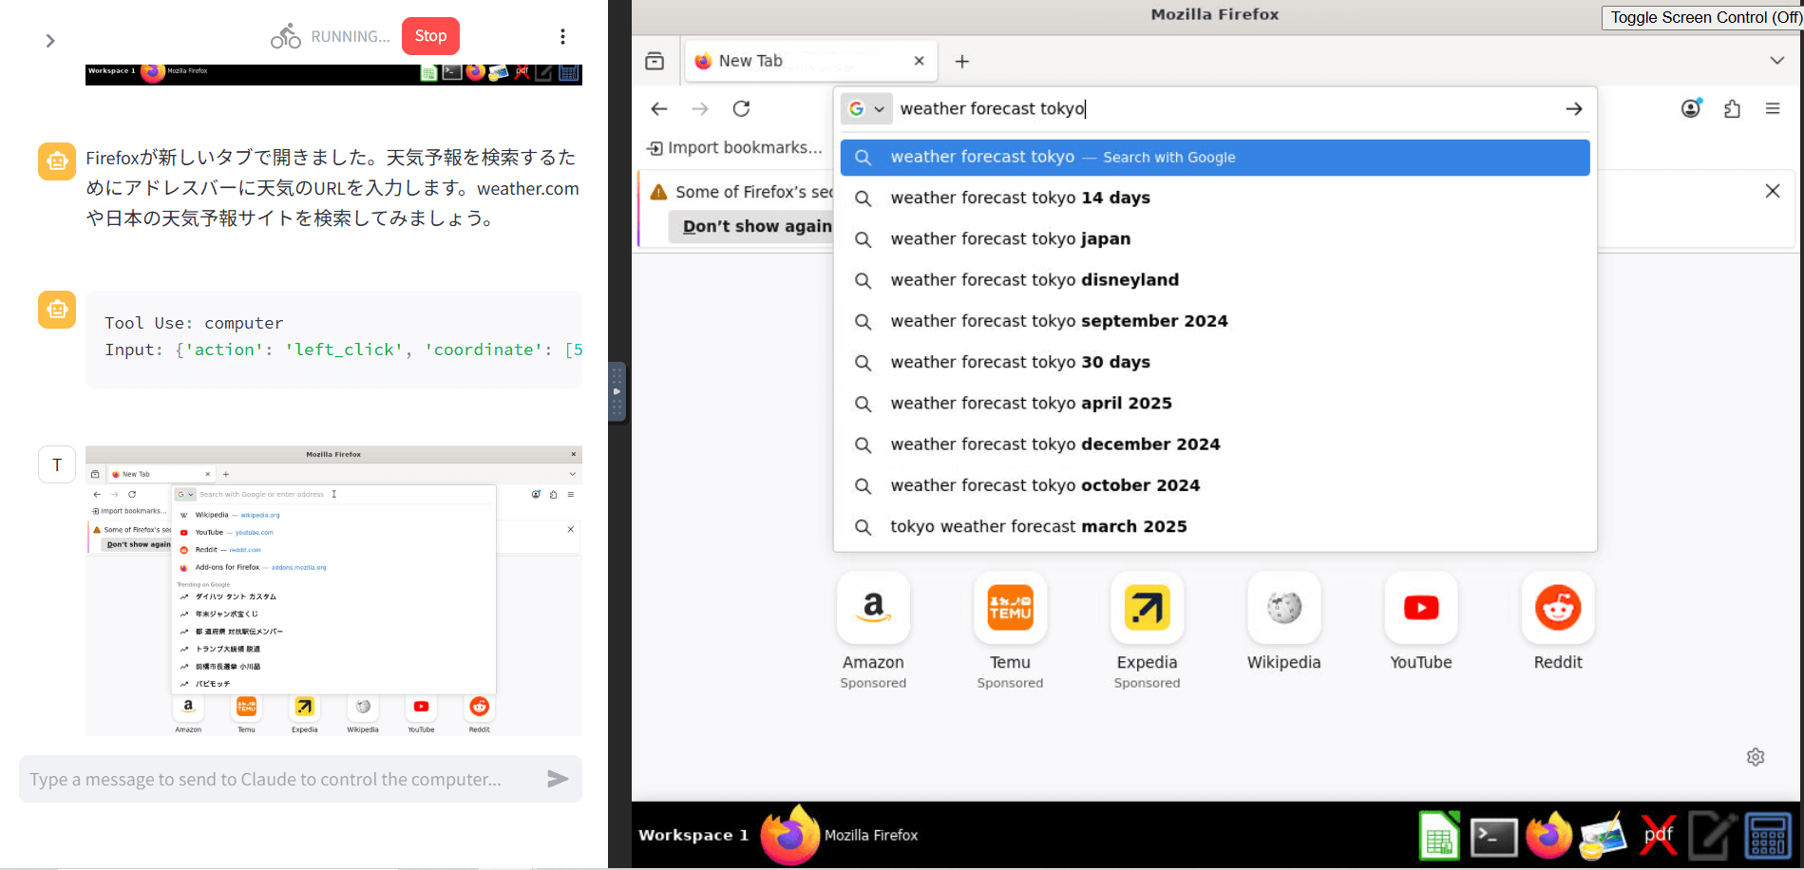The width and height of the screenshot is (1804, 870).
Task: Click the Don't show again button
Action: click(755, 226)
